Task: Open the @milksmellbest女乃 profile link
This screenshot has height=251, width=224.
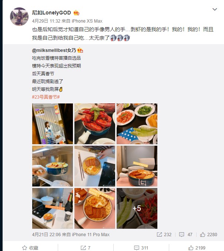Action: [54, 50]
